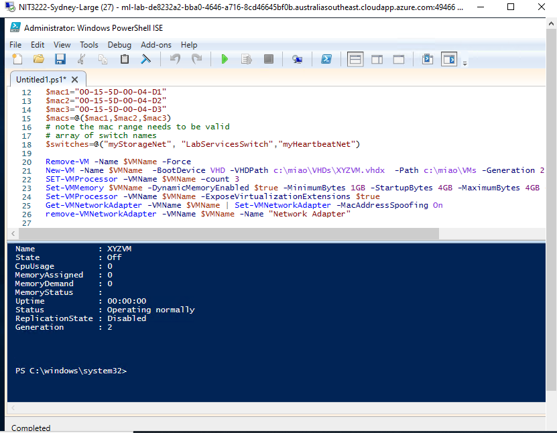Image resolution: width=557 pixels, height=433 pixels.
Task: Click the 'State : Off' console output
Action: point(68,257)
